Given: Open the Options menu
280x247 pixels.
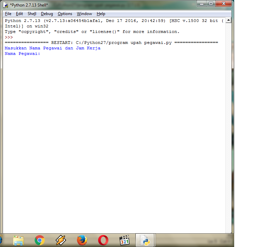Looking at the screenshot, I should click(x=65, y=14).
